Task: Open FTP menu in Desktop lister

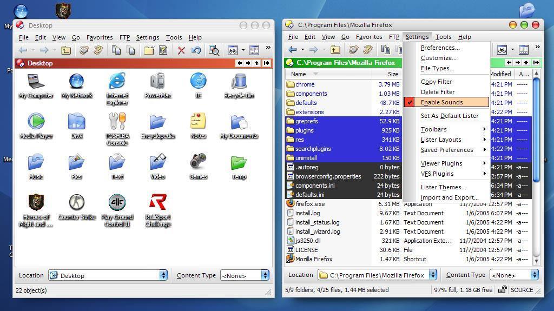Action: pos(125,37)
